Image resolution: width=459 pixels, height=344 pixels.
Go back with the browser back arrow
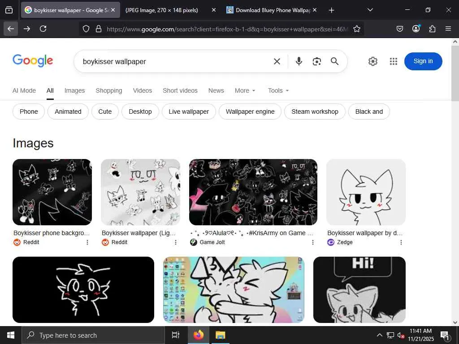point(11,29)
